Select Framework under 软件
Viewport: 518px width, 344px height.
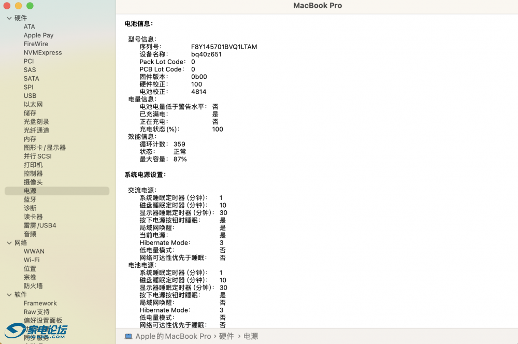40,304
